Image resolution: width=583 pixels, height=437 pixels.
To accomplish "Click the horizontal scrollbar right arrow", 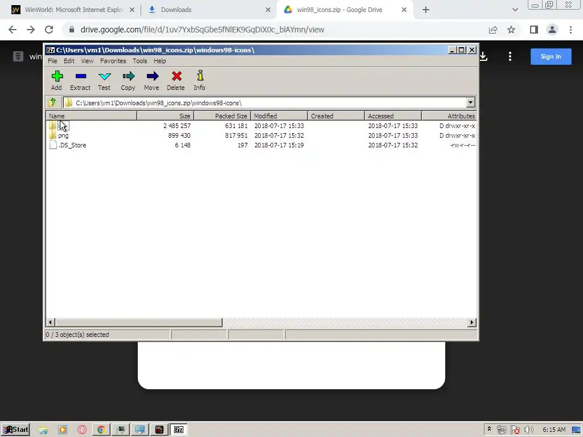I will pyautogui.click(x=472, y=322).
